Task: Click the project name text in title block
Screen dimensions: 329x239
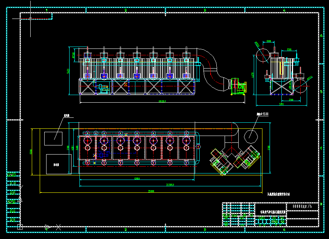Action: coord(273,212)
